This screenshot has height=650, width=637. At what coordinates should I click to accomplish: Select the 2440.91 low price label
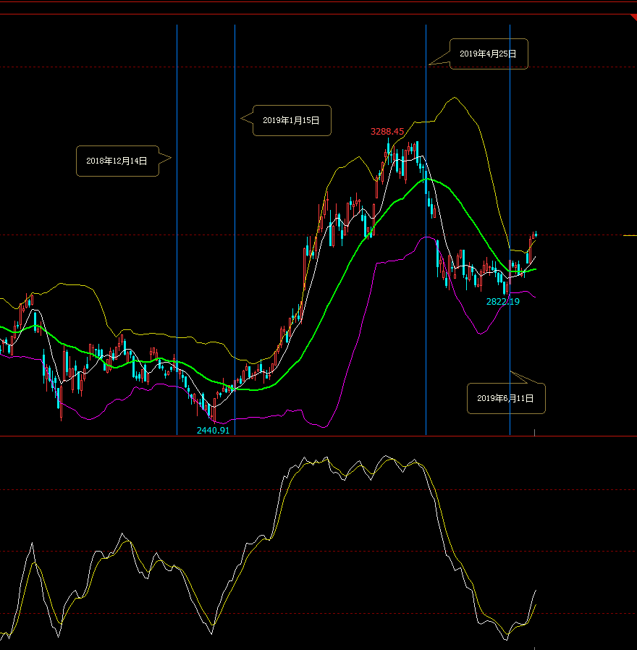(x=213, y=430)
